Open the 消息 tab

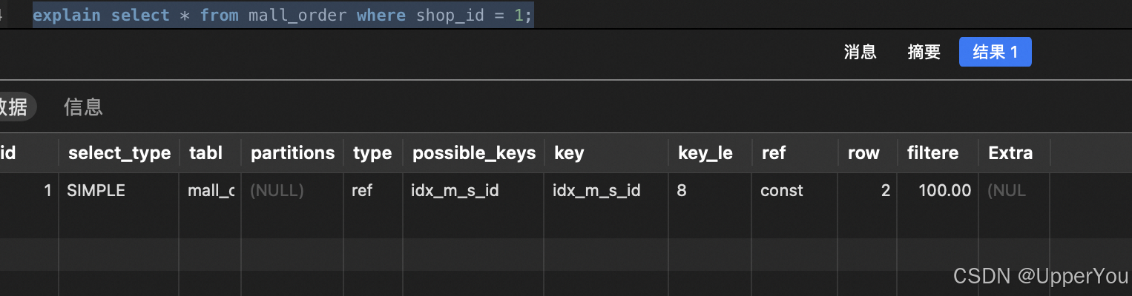click(860, 52)
